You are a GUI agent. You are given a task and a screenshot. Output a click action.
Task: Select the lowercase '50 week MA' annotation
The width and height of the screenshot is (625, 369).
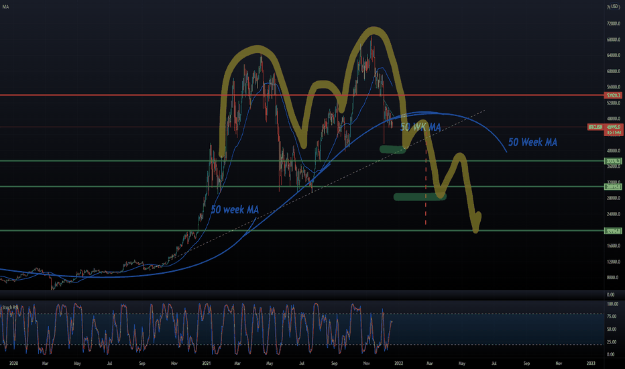click(x=235, y=209)
